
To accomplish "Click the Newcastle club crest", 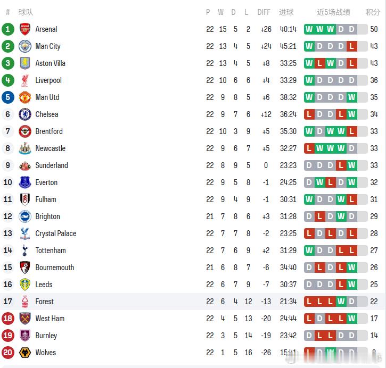I will pyautogui.click(x=25, y=148).
